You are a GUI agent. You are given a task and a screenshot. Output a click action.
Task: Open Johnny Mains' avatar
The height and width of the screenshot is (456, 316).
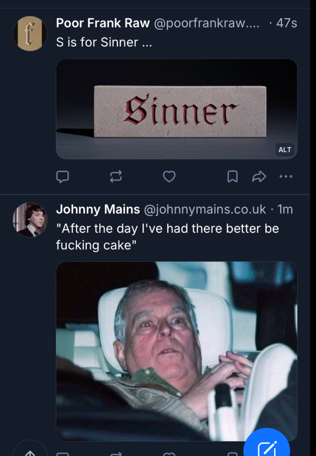[30, 220]
